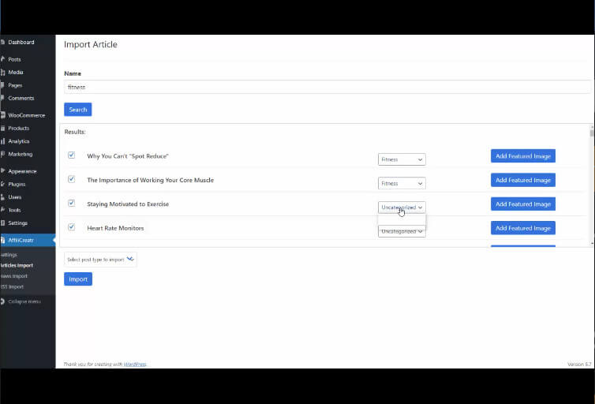Click "Heart Rate Monitors" title text
The image size is (595, 404).
[x=115, y=228]
